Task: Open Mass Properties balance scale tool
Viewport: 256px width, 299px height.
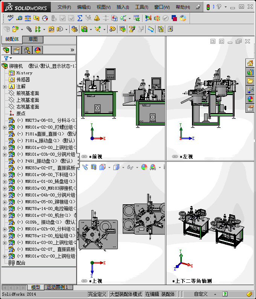Action: point(28,18)
